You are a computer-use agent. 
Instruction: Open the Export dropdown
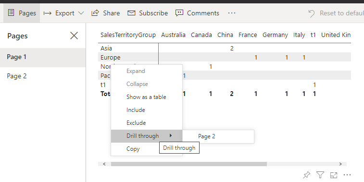[63, 13]
